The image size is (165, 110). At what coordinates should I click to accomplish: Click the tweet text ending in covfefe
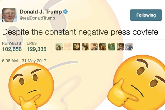80,32
